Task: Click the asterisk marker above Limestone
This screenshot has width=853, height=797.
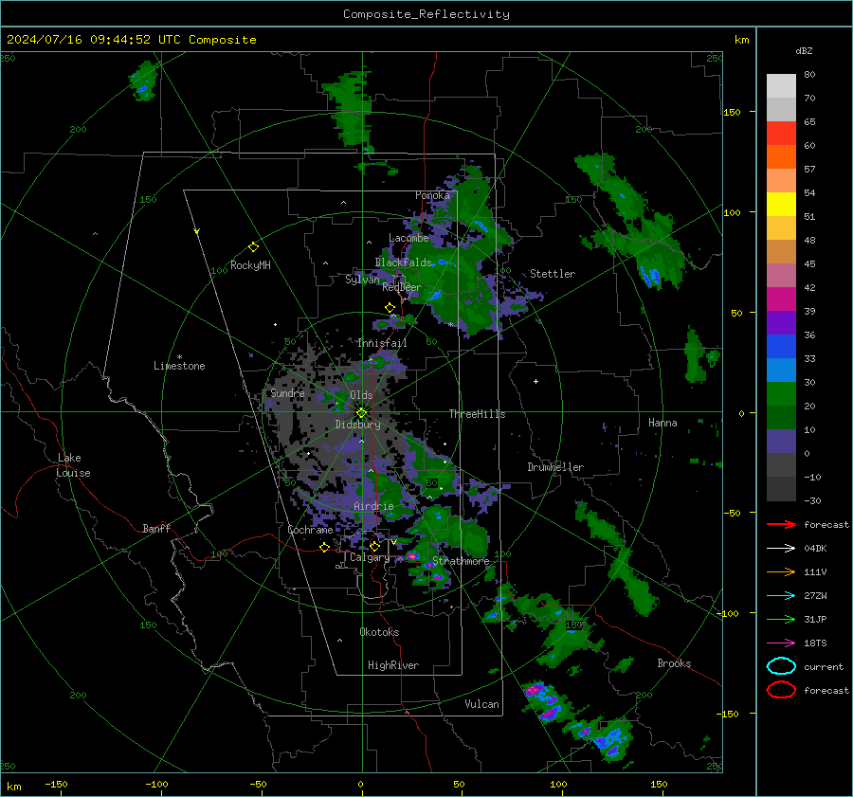Action: [179, 357]
